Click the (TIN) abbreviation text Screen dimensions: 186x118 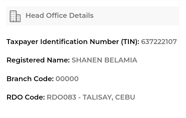tap(130, 42)
